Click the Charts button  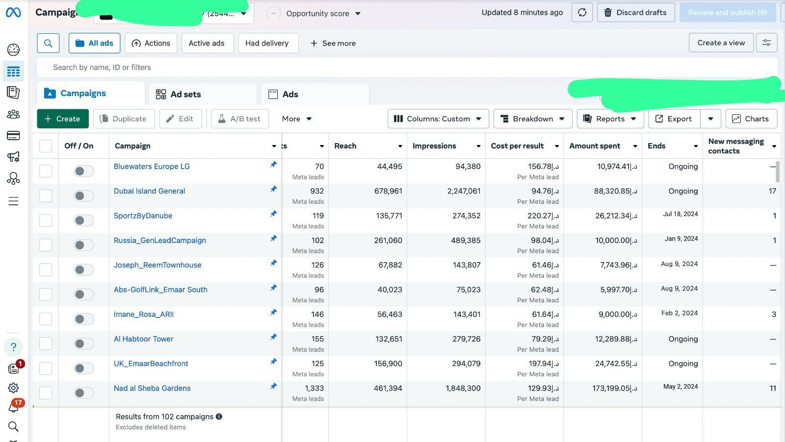[751, 119]
